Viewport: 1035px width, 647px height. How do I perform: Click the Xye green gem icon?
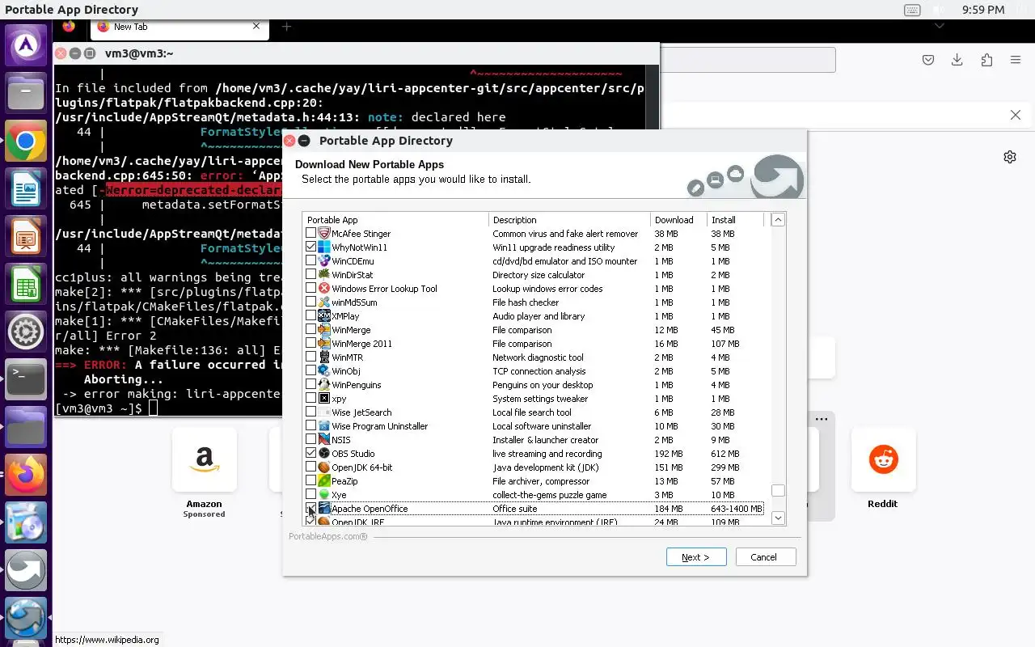324,495
